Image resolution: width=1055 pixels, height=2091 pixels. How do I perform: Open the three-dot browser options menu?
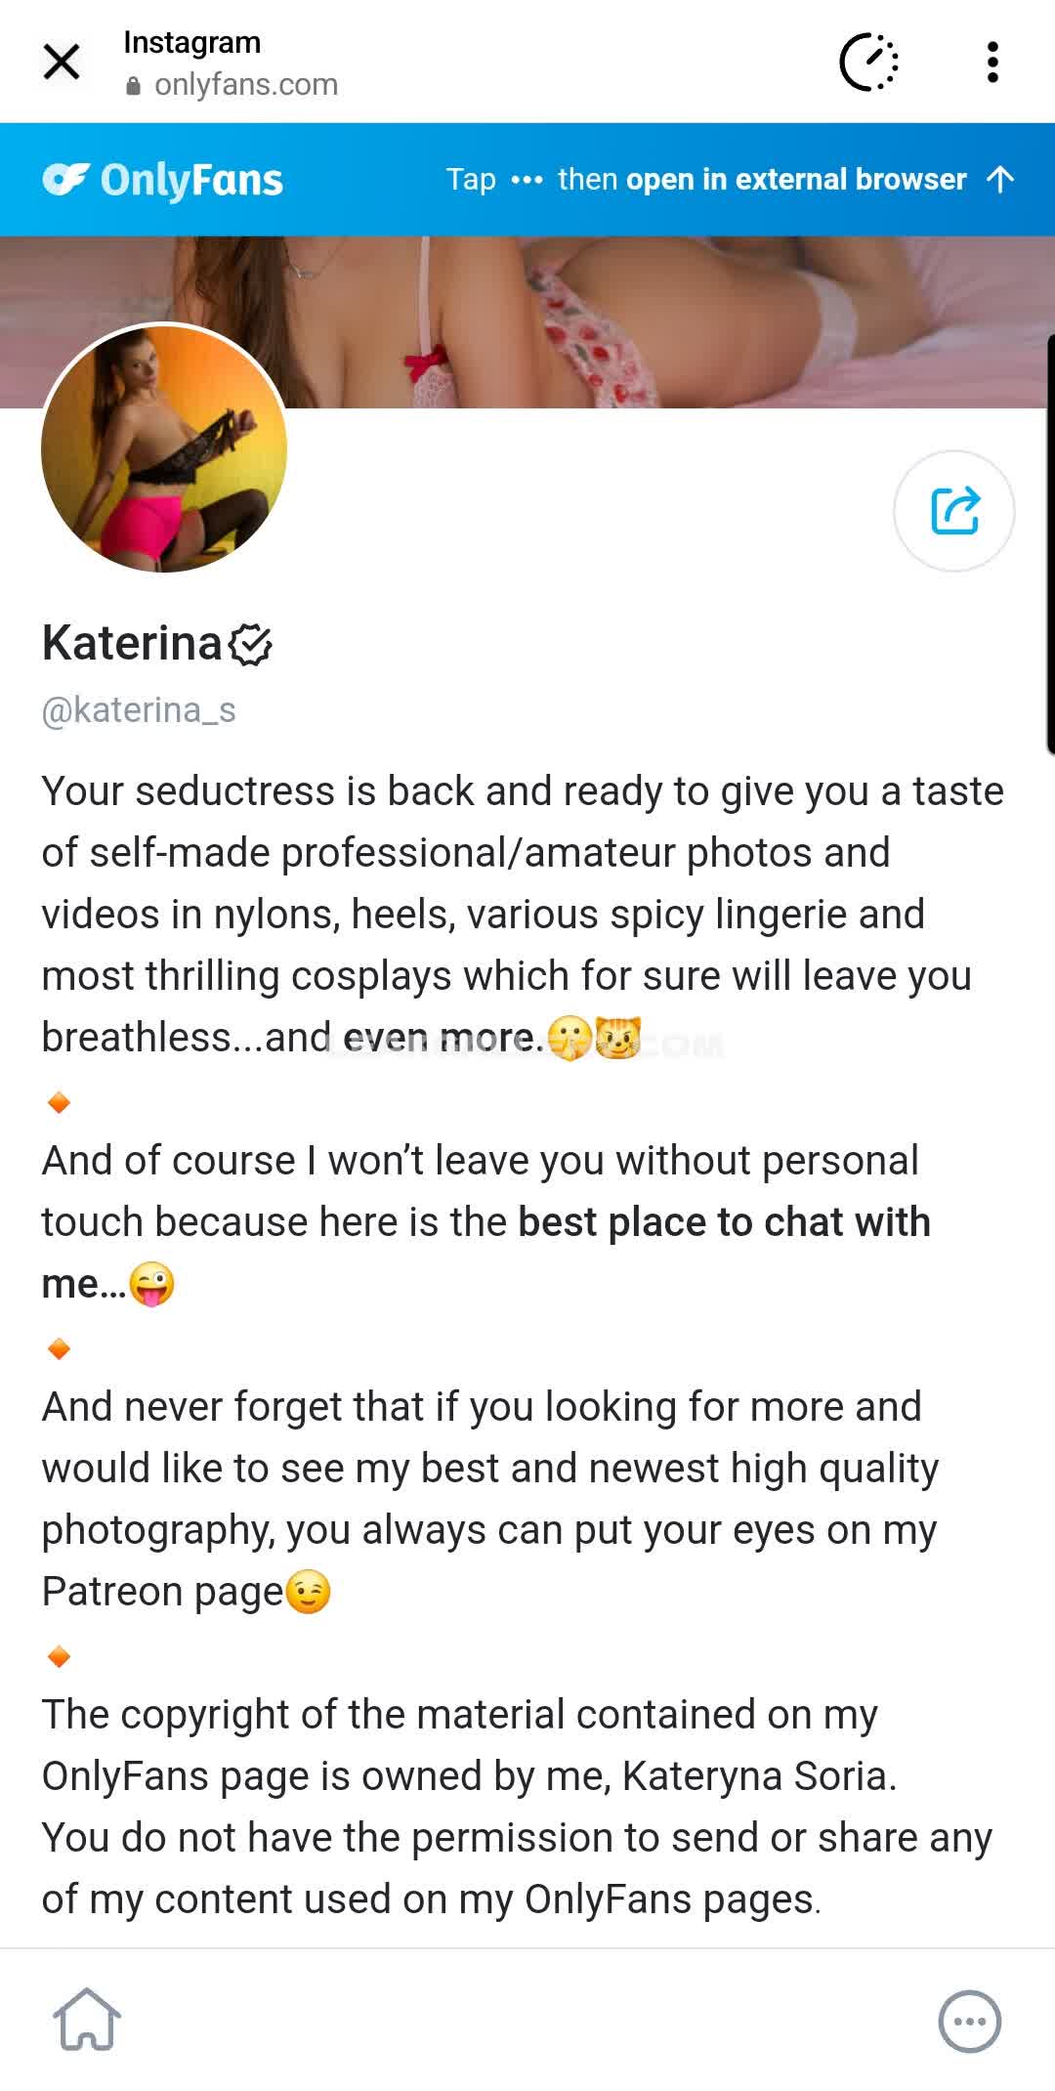[x=992, y=63]
